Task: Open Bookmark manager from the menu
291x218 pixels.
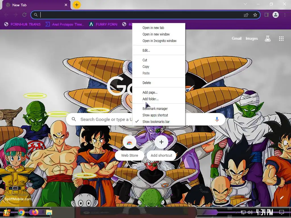Action: (x=159, y=108)
